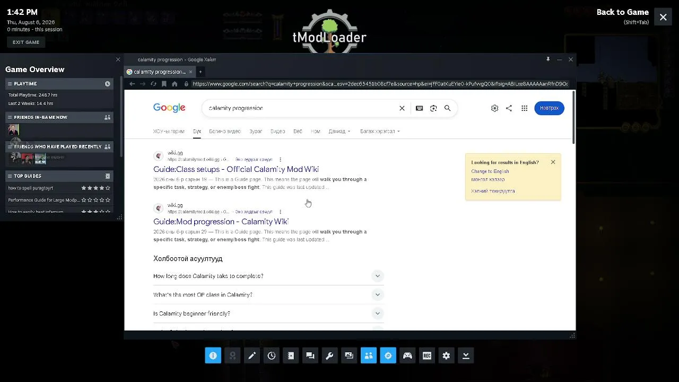Switch to the Зураг images tab

point(256,132)
